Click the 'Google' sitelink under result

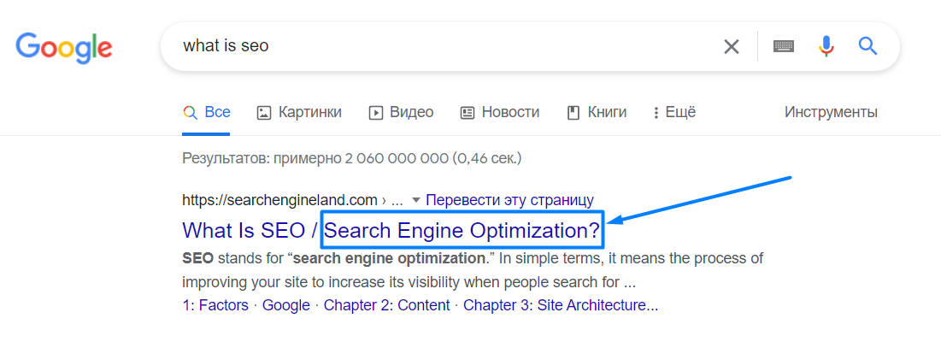point(285,305)
